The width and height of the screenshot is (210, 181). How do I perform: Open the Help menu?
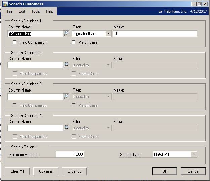(49, 11)
